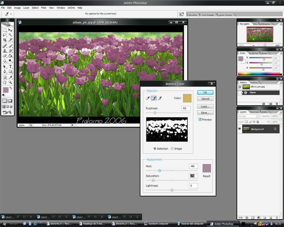Choose the Image radio button
Screen dimensions: 284x227
173,149
